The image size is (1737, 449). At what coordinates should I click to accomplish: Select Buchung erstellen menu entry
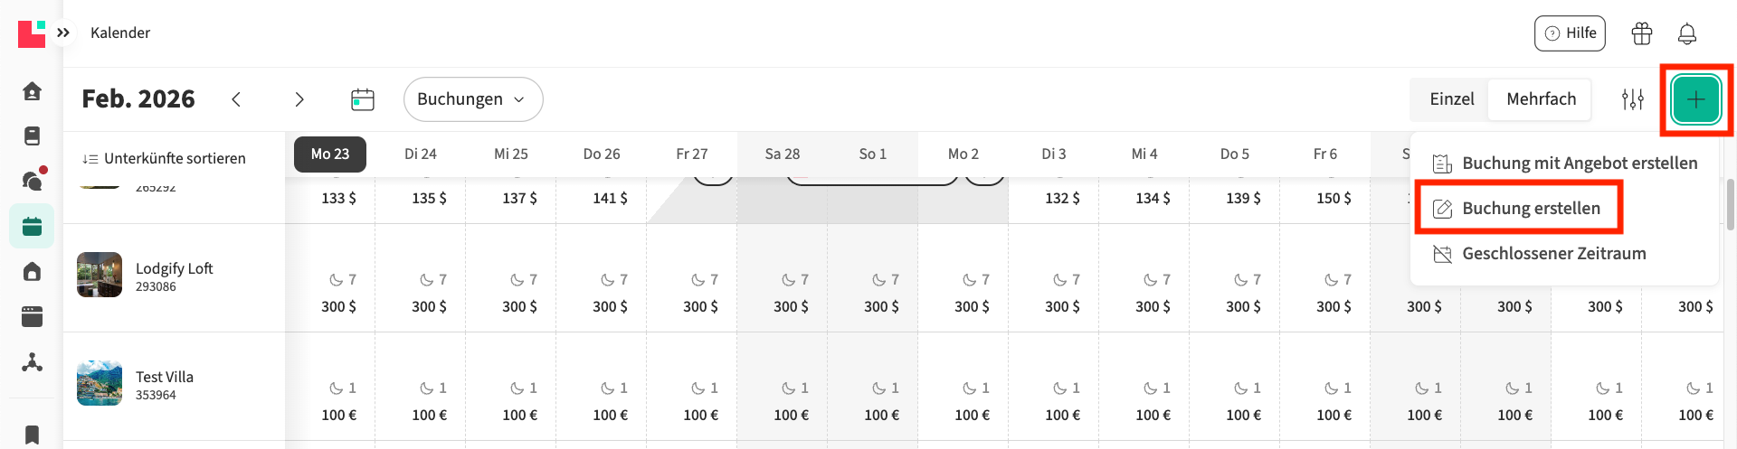coord(1530,209)
